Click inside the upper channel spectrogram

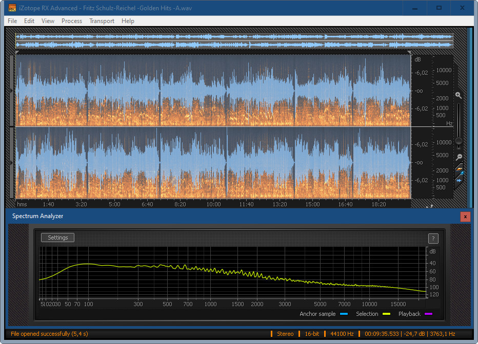click(x=213, y=90)
